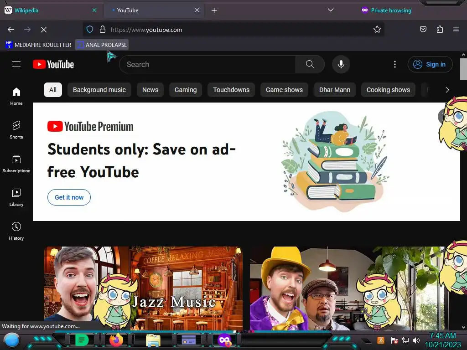Open a new tab with plus
The width and height of the screenshot is (467, 350).
pyautogui.click(x=214, y=10)
